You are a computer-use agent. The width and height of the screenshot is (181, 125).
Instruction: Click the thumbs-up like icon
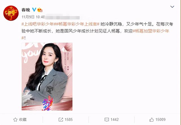(x=152, y=120)
